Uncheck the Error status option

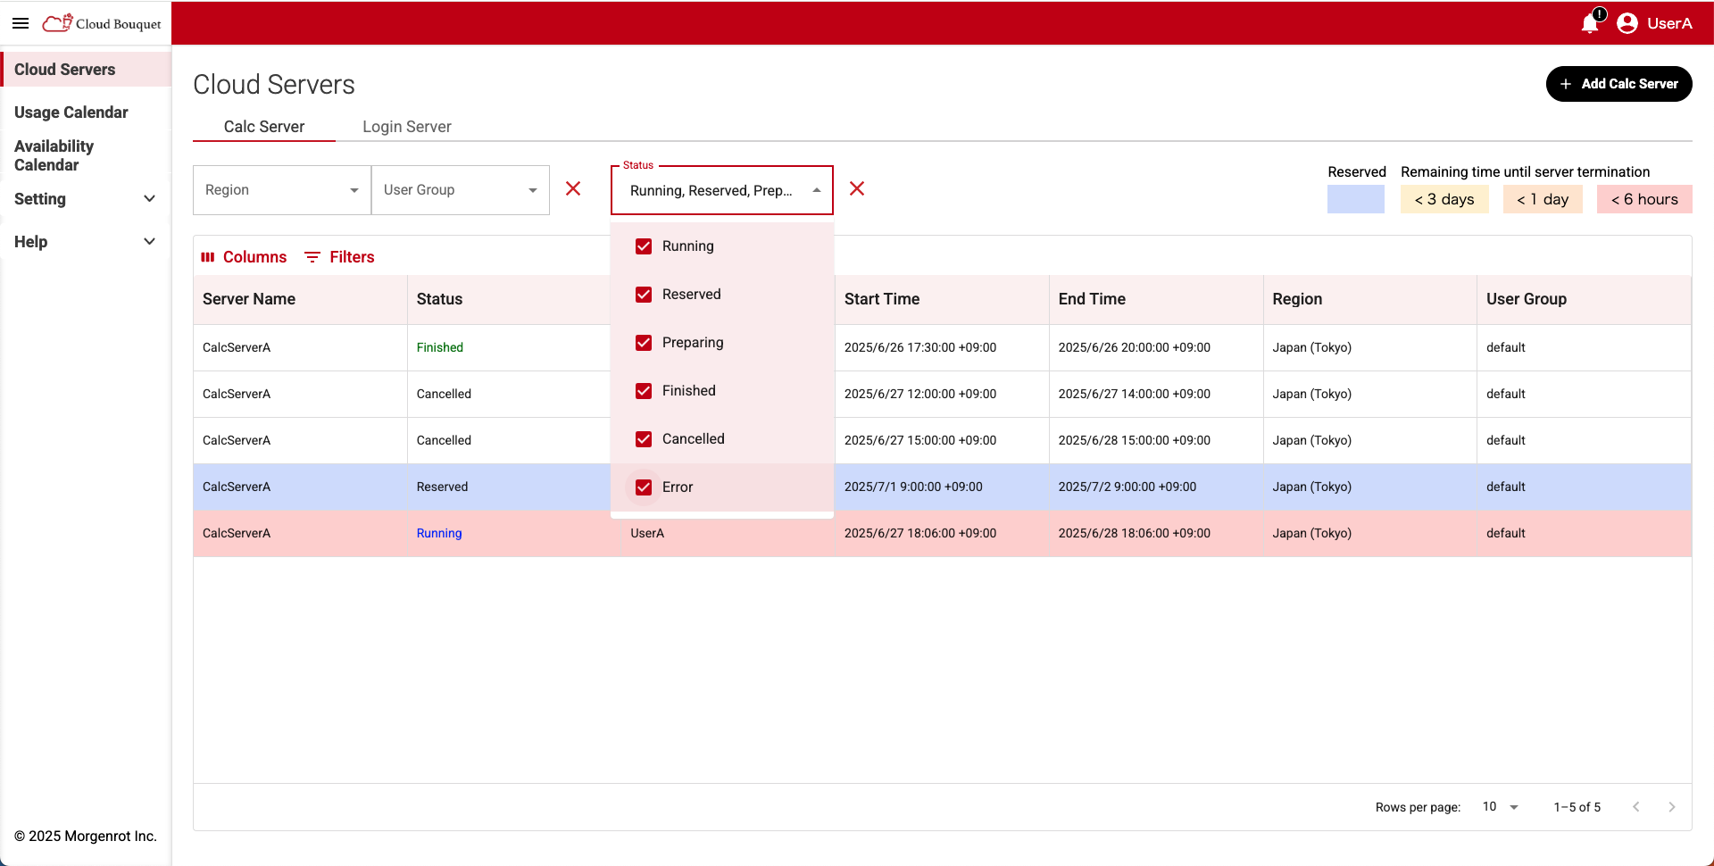[644, 487]
